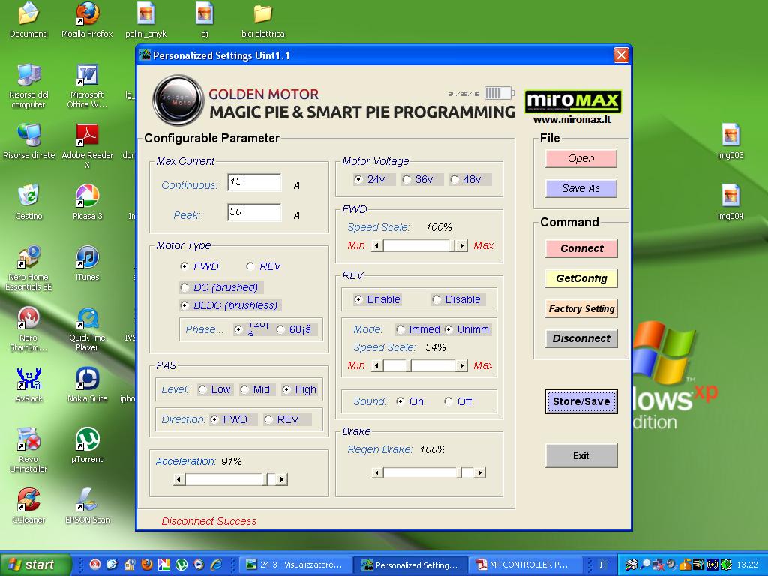Screen dimensions: 768x576
Task: Decrease REV speed scale with left arrow
Action: click(x=377, y=365)
